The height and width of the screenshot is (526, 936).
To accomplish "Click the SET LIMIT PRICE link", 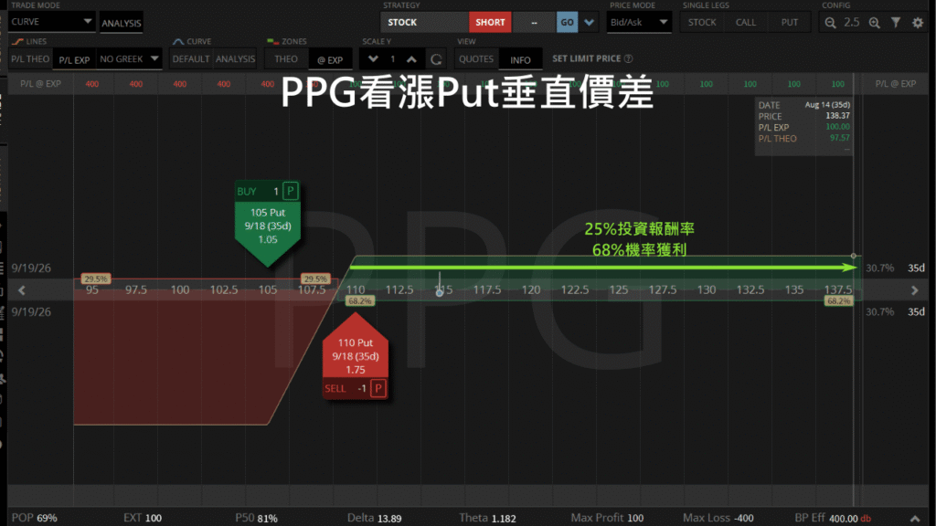I will [x=586, y=58].
